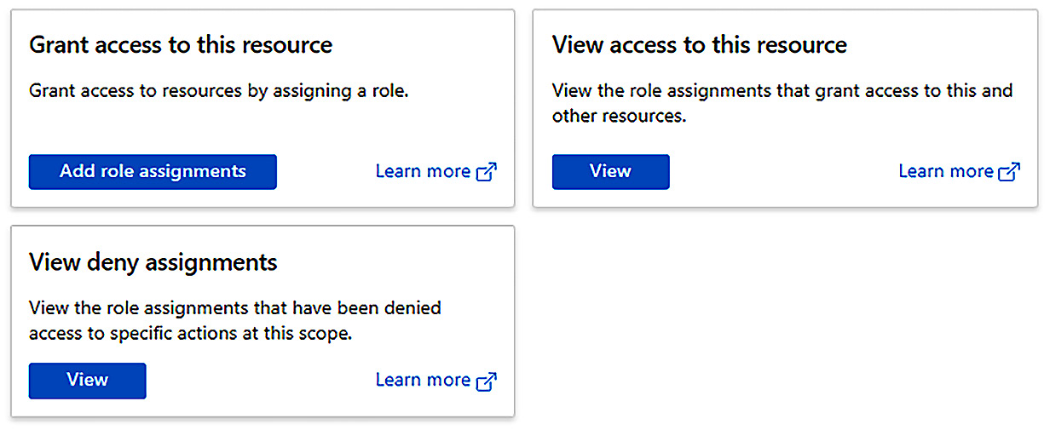
Task: Click description mentioning denied access to specific actions
Action: point(235,320)
